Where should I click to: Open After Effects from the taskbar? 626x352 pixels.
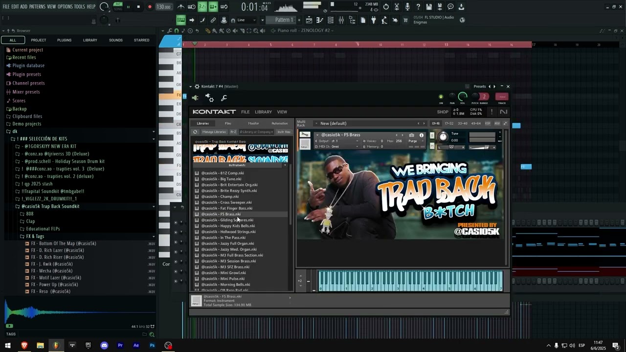136,346
